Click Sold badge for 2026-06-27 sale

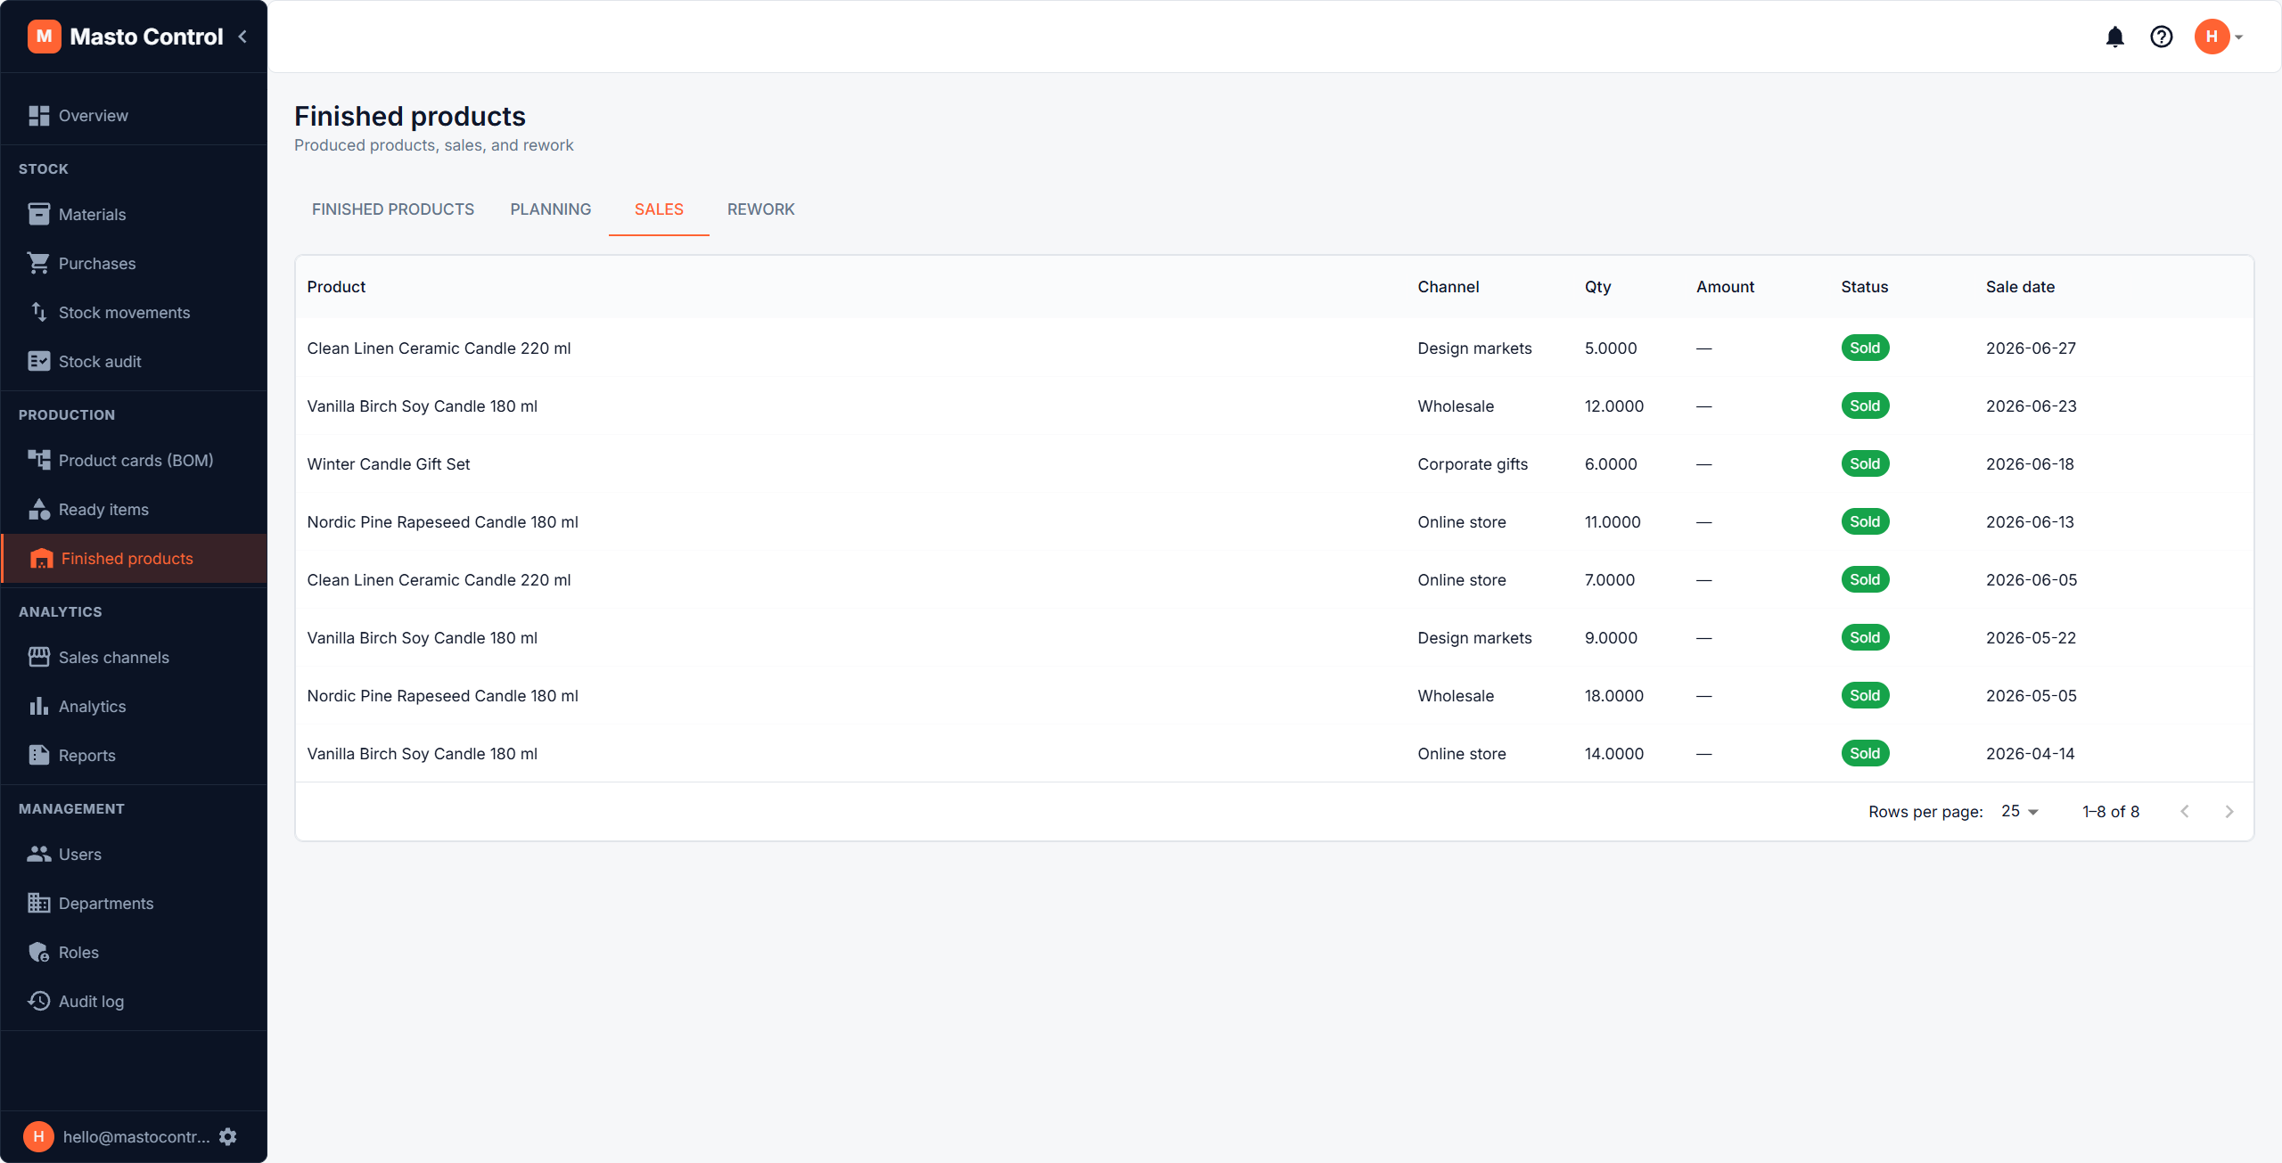[1865, 348]
